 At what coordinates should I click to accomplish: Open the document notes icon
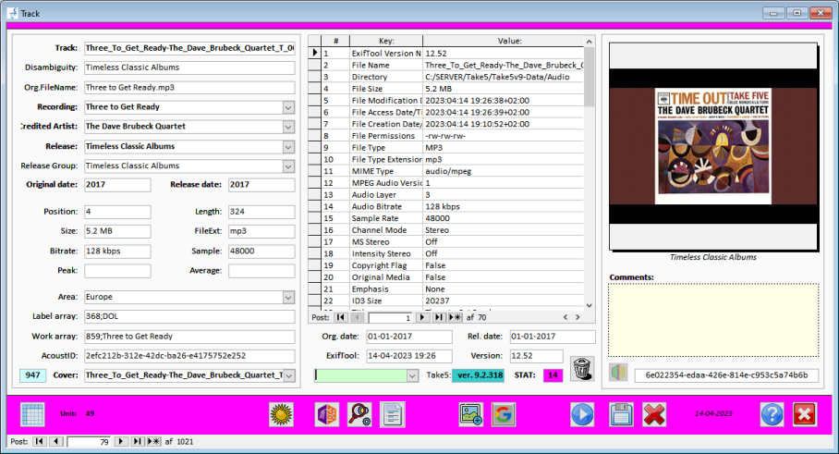(393, 414)
